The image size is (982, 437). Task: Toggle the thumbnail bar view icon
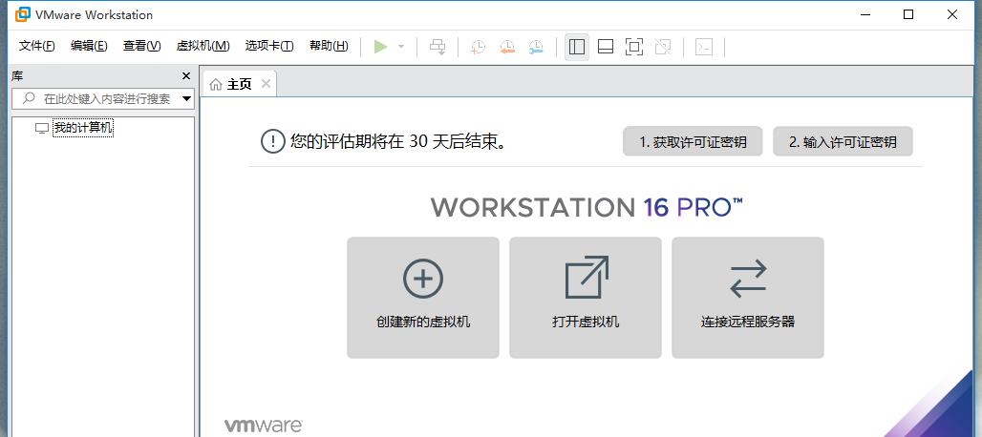pyautogui.click(x=606, y=47)
